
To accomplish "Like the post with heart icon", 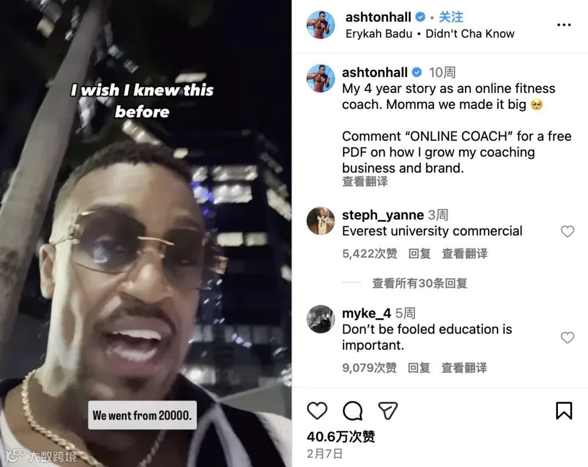I will (x=317, y=411).
